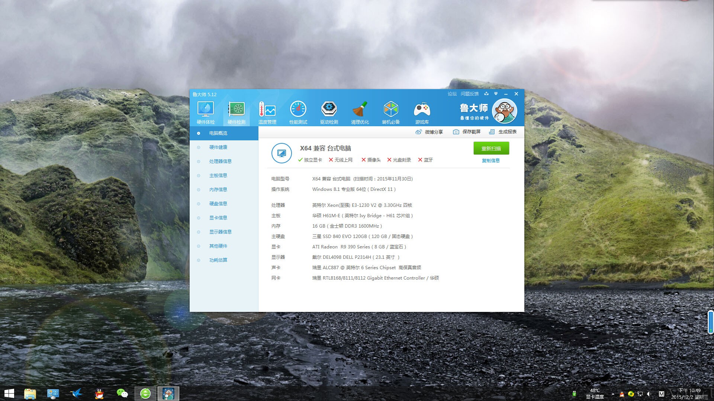Click the disk value 三星 SSD 840 EVO
This screenshot has height=401, width=714.
click(x=363, y=236)
